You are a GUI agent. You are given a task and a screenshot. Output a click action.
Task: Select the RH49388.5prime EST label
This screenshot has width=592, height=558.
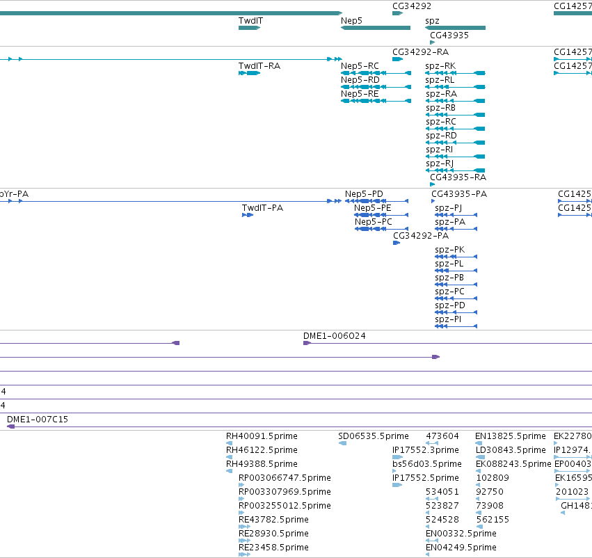pos(262,464)
